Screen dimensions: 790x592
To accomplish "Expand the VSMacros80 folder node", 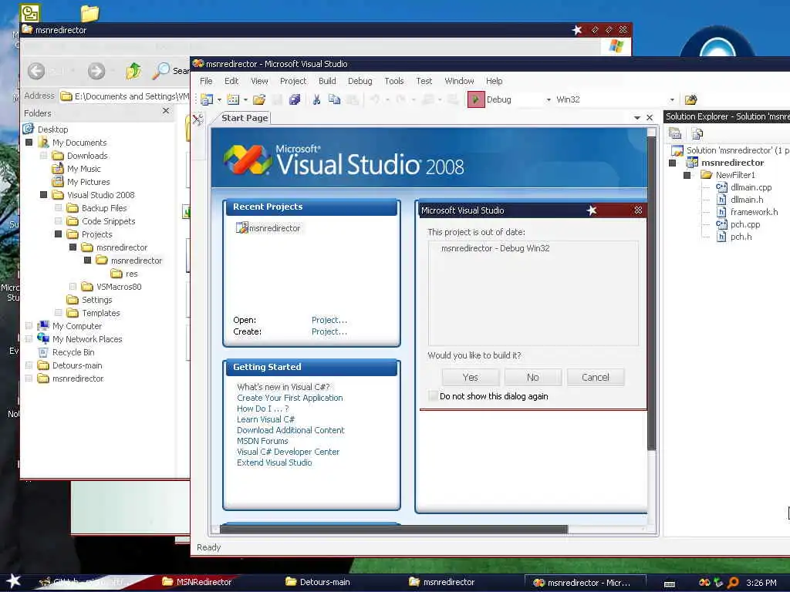I will pyautogui.click(x=73, y=287).
